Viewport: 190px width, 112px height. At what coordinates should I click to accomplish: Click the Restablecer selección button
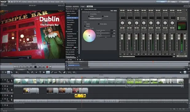[x=95, y=19]
